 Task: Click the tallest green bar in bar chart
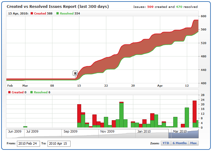coord(121,115)
